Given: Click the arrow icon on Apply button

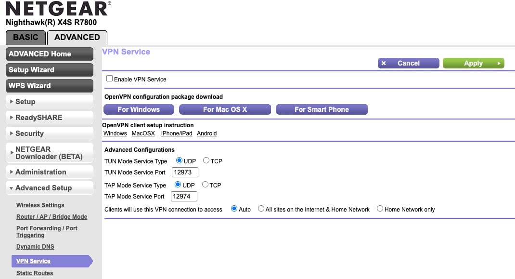Looking at the screenshot, I should tap(498, 63).
